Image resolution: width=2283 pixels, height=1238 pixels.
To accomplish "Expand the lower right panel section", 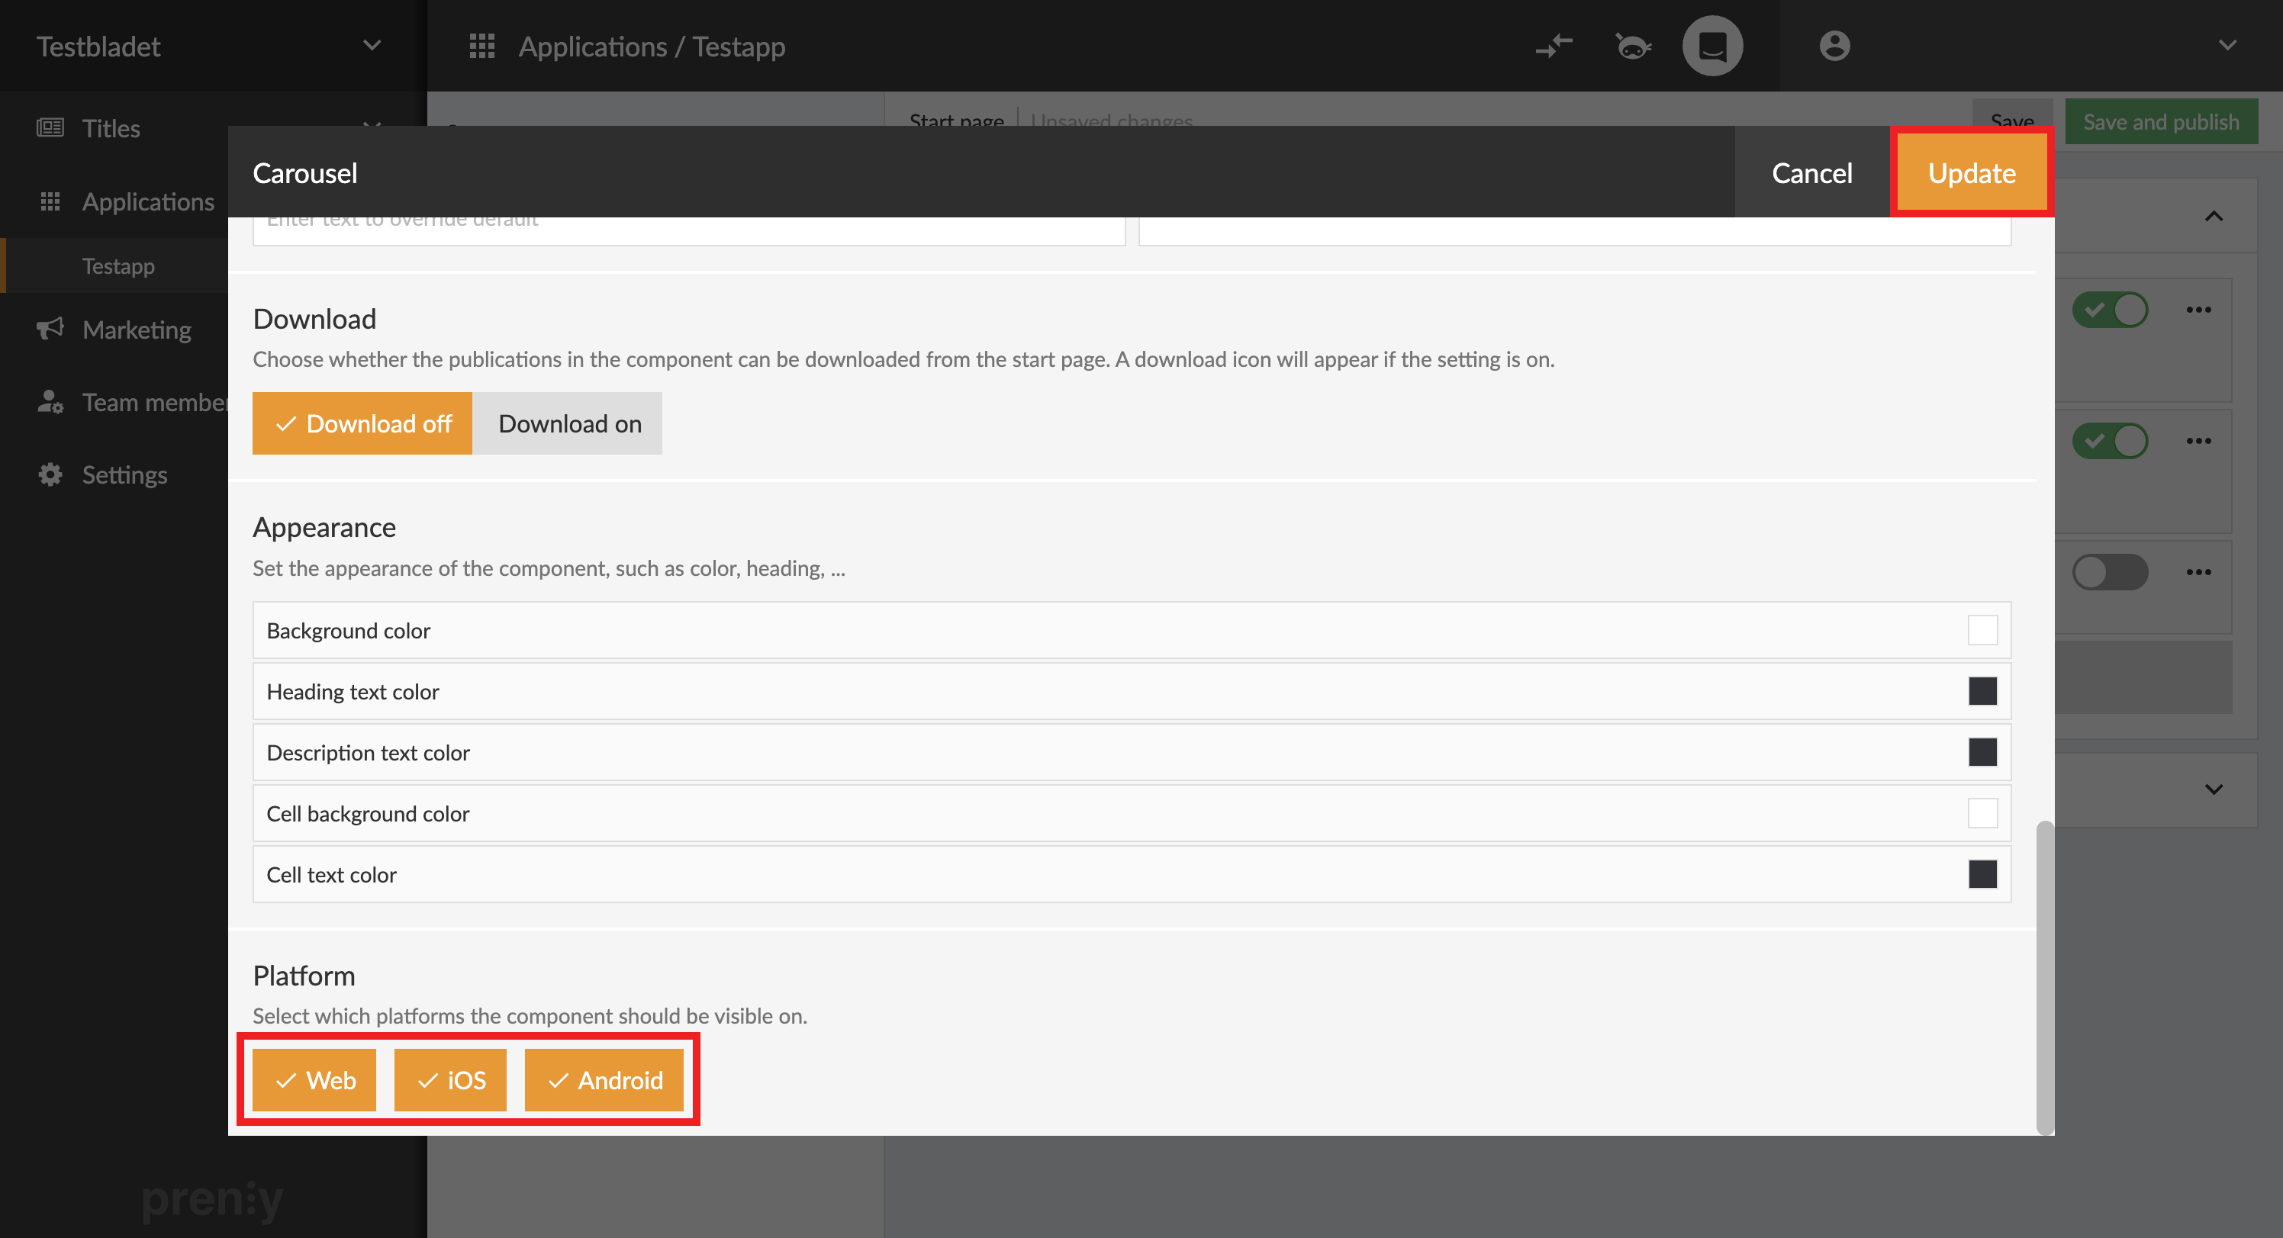I will (2213, 789).
